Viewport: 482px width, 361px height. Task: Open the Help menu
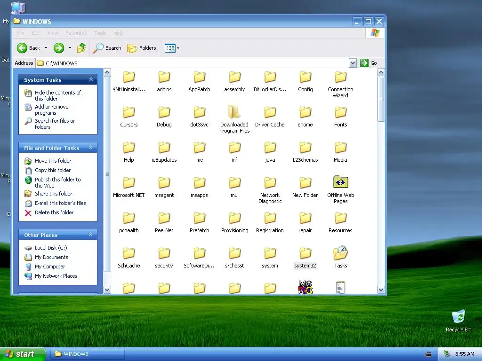pyautogui.click(x=118, y=33)
